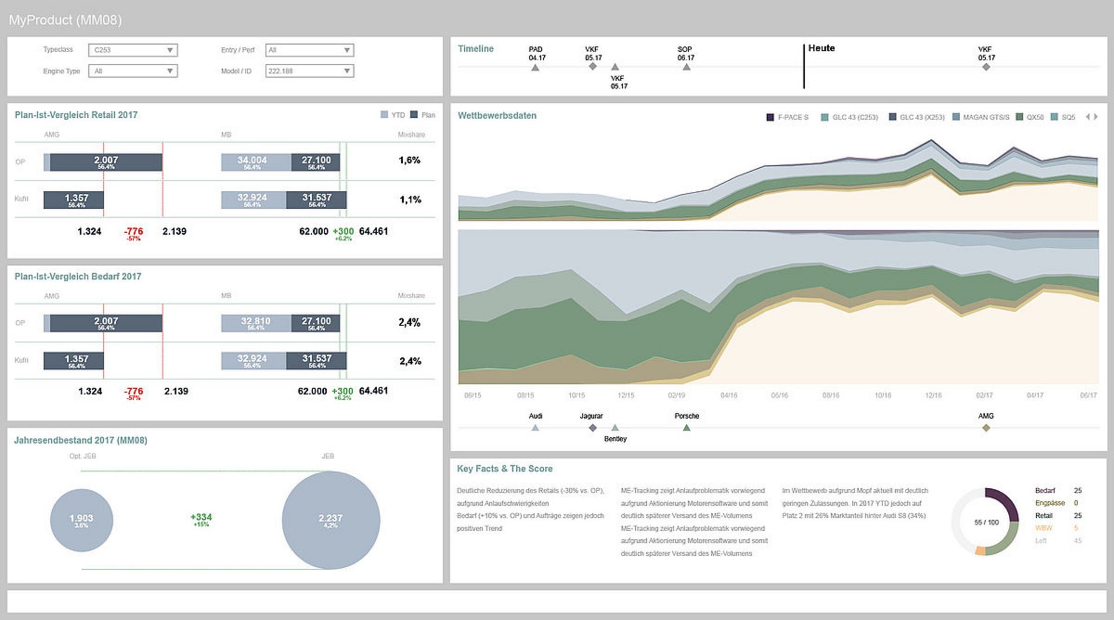Expand the Engine Type dropdown

click(133, 71)
